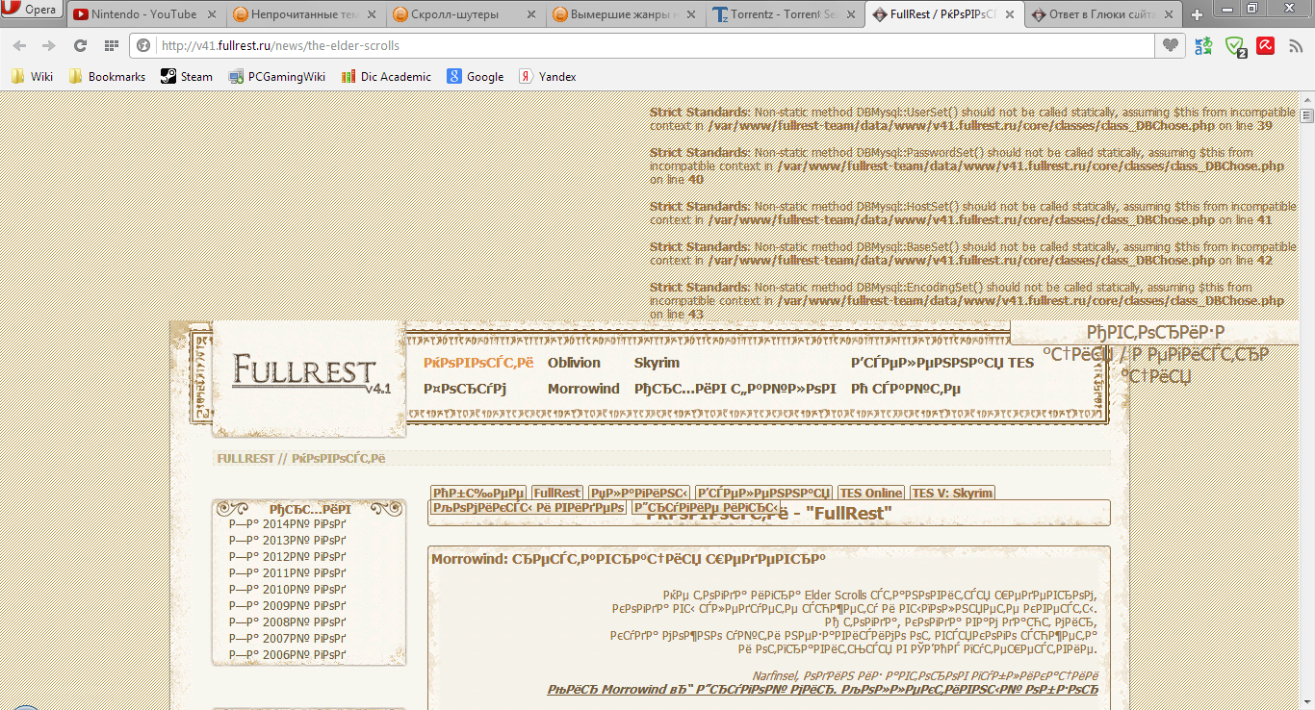Click the site info globe icon in address bar

pyautogui.click(x=143, y=45)
